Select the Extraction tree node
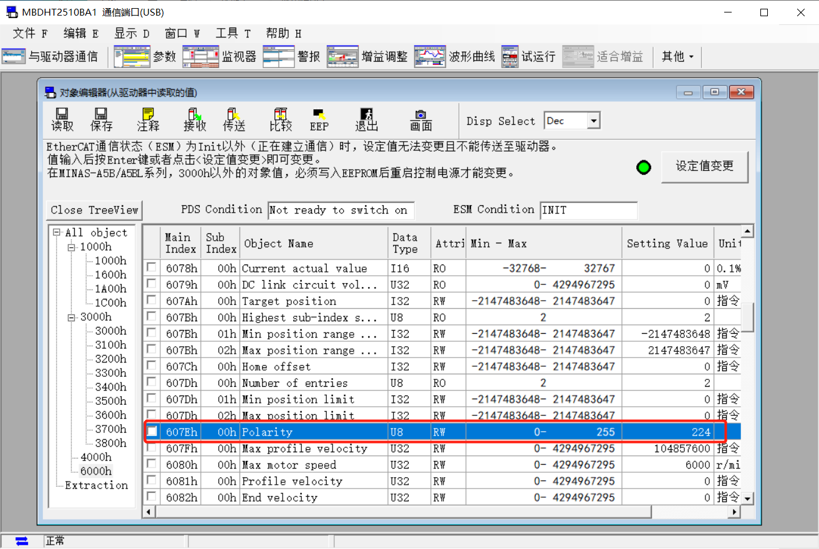This screenshot has height=549, width=819. tap(96, 485)
